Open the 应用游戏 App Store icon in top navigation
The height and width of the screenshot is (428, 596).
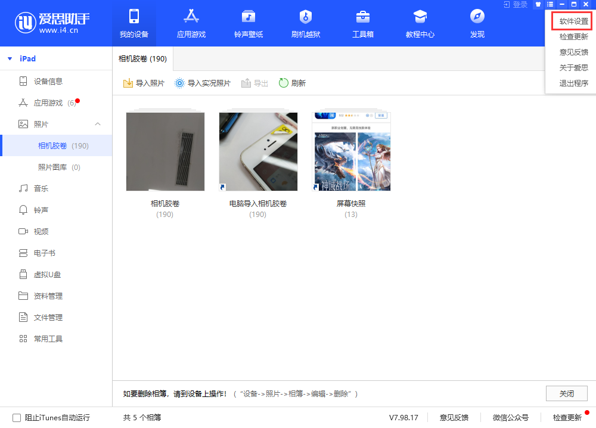click(191, 17)
